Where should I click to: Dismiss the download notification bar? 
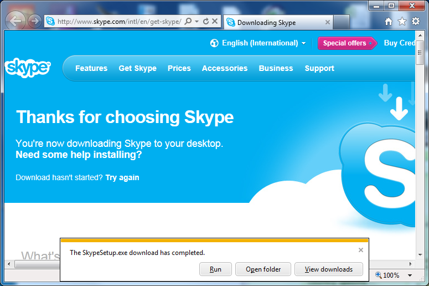click(x=360, y=250)
